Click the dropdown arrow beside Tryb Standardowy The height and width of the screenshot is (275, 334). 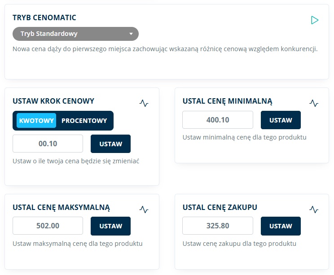(131, 34)
